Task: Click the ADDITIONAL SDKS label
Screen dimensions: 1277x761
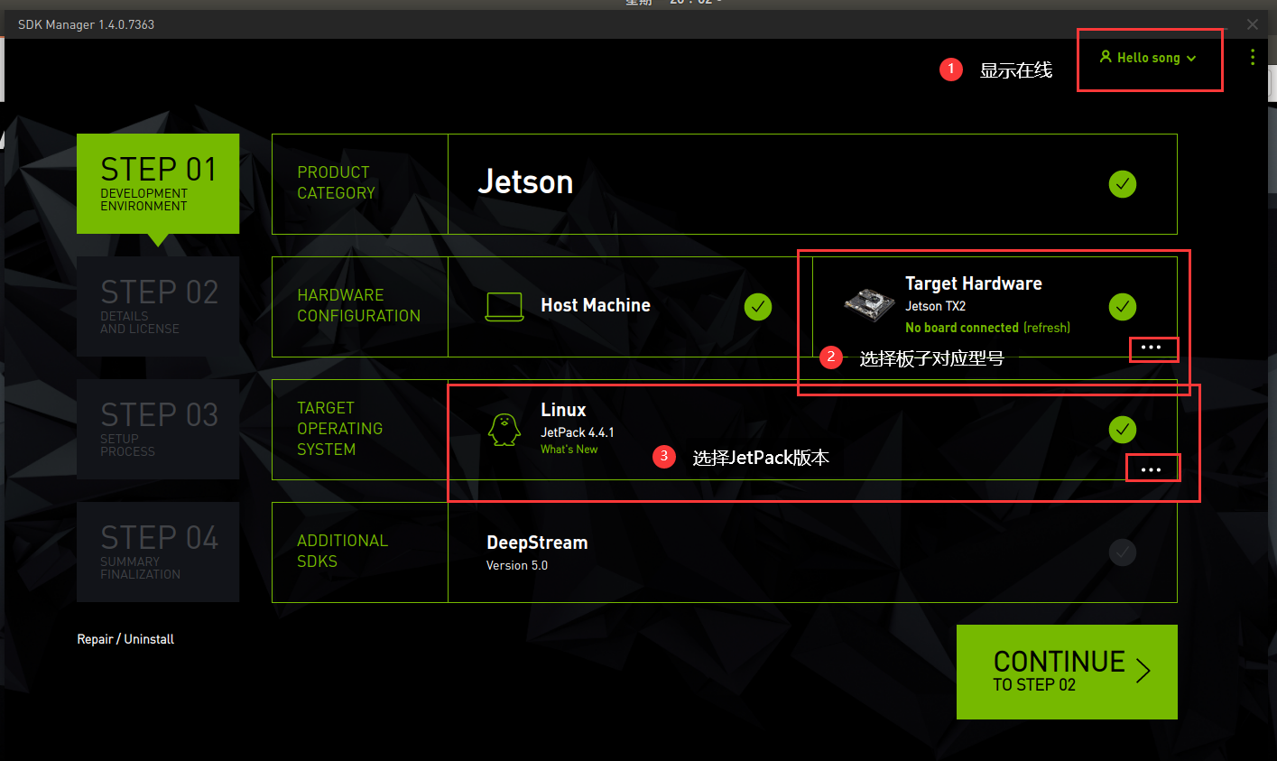Action: point(342,551)
